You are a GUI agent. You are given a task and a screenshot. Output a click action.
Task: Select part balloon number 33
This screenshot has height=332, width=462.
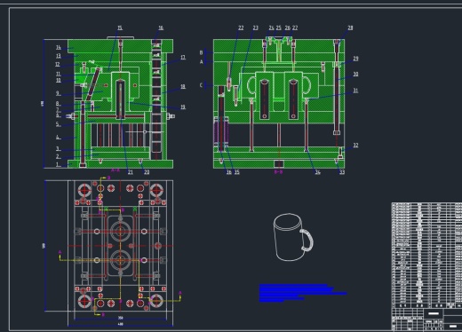pos(342,172)
